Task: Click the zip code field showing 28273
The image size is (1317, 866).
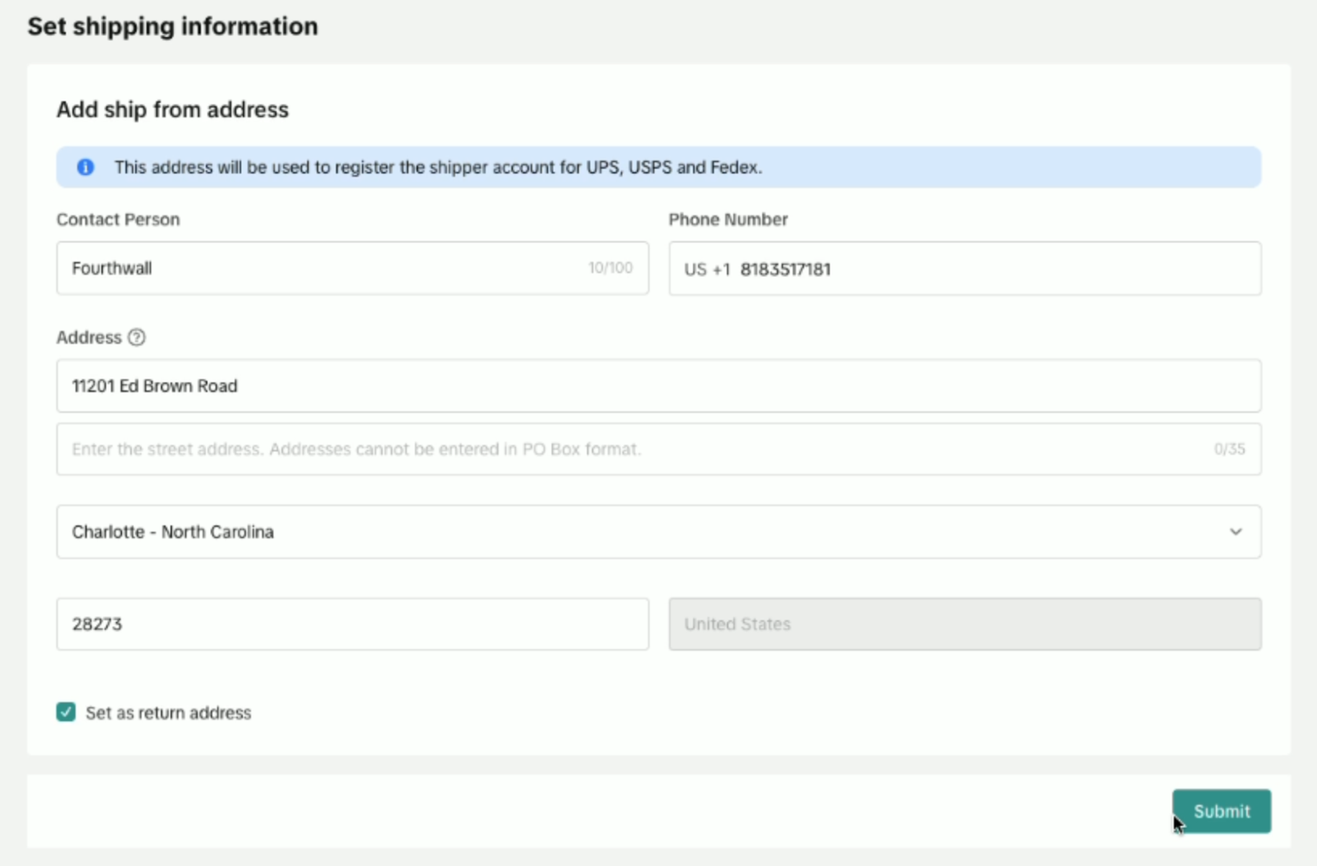Action: click(352, 624)
